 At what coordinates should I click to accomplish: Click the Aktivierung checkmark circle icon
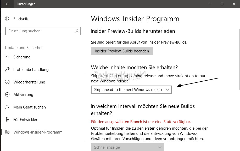tap(7, 94)
